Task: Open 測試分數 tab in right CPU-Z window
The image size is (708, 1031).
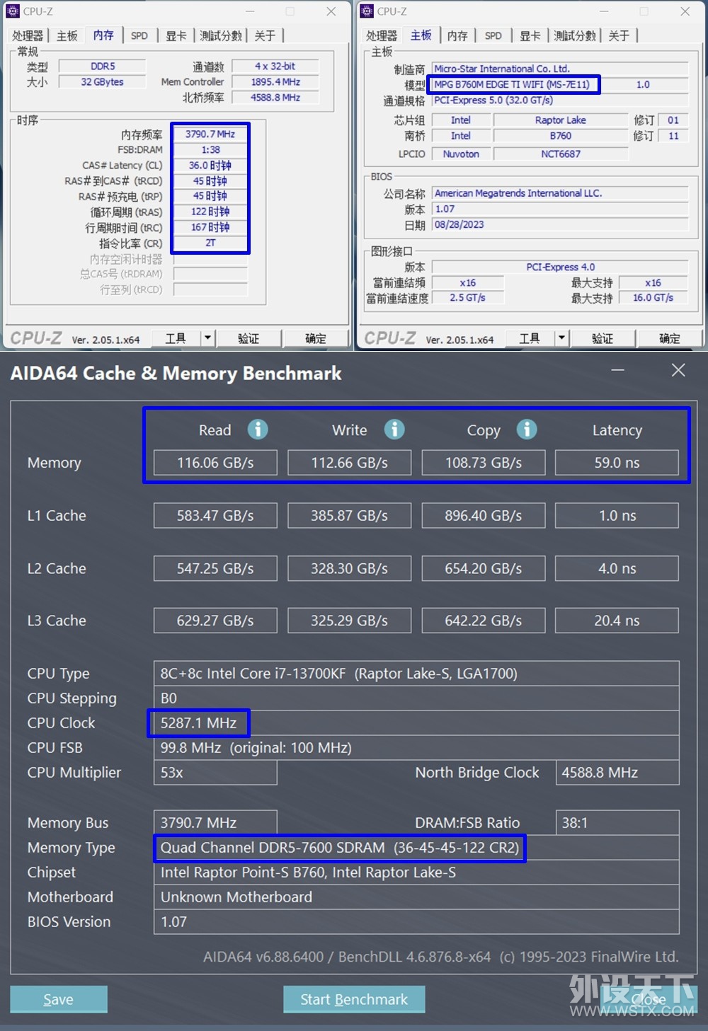Action: pos(574,35)
